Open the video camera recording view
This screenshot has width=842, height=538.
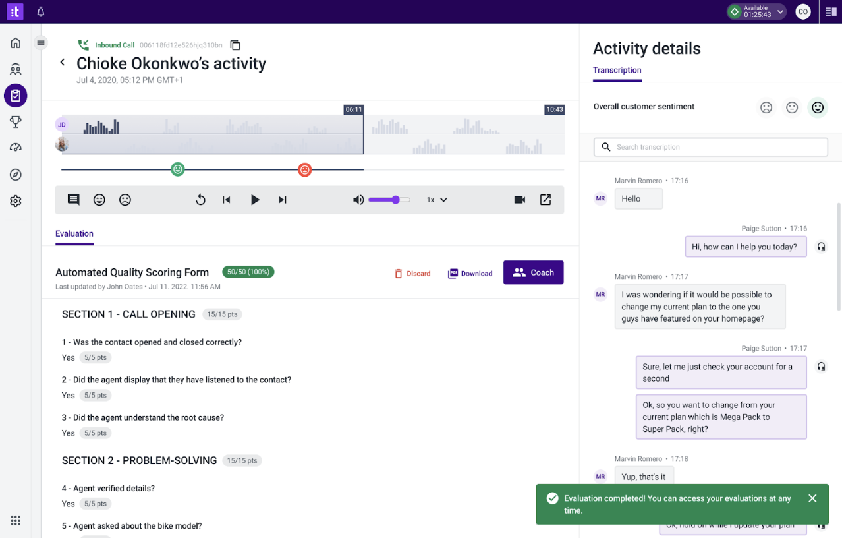[520, 200]
